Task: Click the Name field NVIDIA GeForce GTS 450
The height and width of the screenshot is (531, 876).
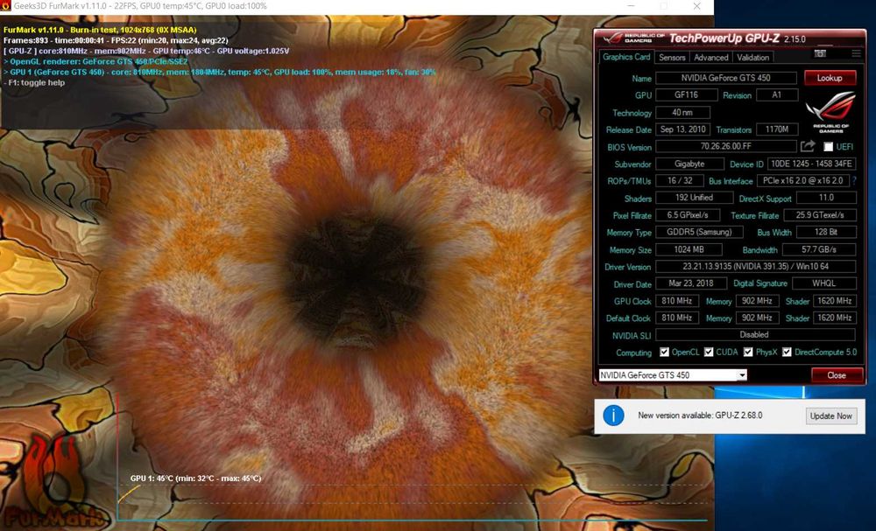Action: coord(725,78)
